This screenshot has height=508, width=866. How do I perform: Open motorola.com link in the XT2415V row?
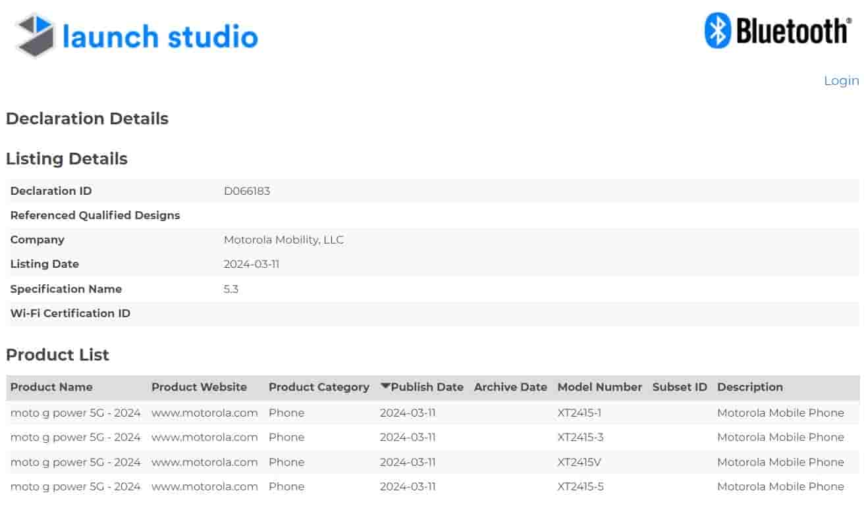coord(204,462)
